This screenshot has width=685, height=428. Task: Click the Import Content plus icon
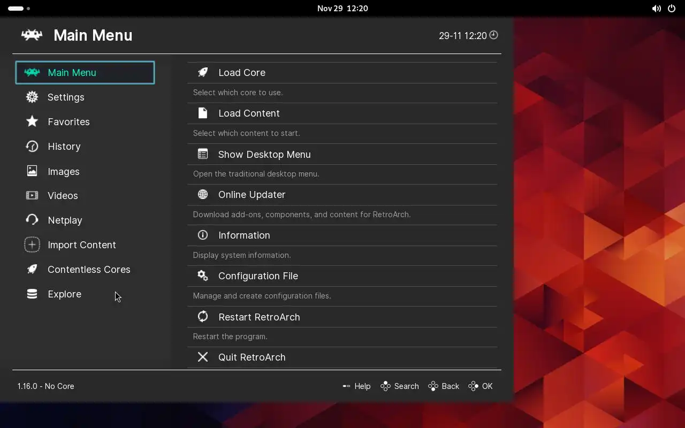pos(32,244)
